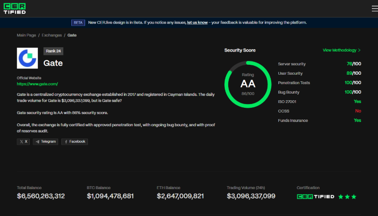Open the Facebook social link
This screenshot has width=378, height=216.
[75, 142]
